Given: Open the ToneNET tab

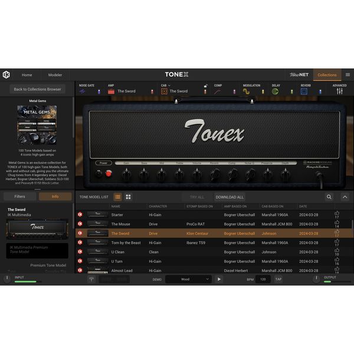Looking at the screenshot, I should (x=299, y=75).
